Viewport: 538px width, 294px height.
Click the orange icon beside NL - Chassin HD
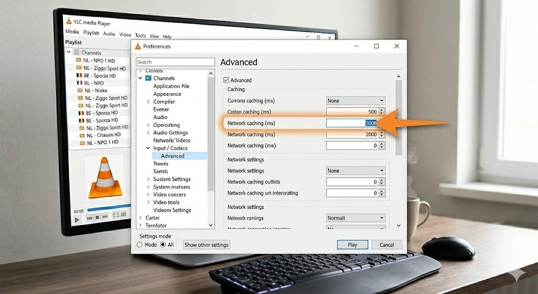[82, 136]
